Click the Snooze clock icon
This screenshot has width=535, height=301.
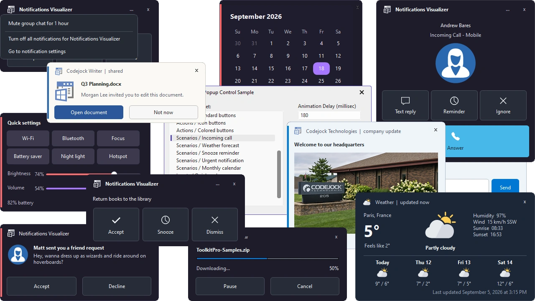(165, 220)
